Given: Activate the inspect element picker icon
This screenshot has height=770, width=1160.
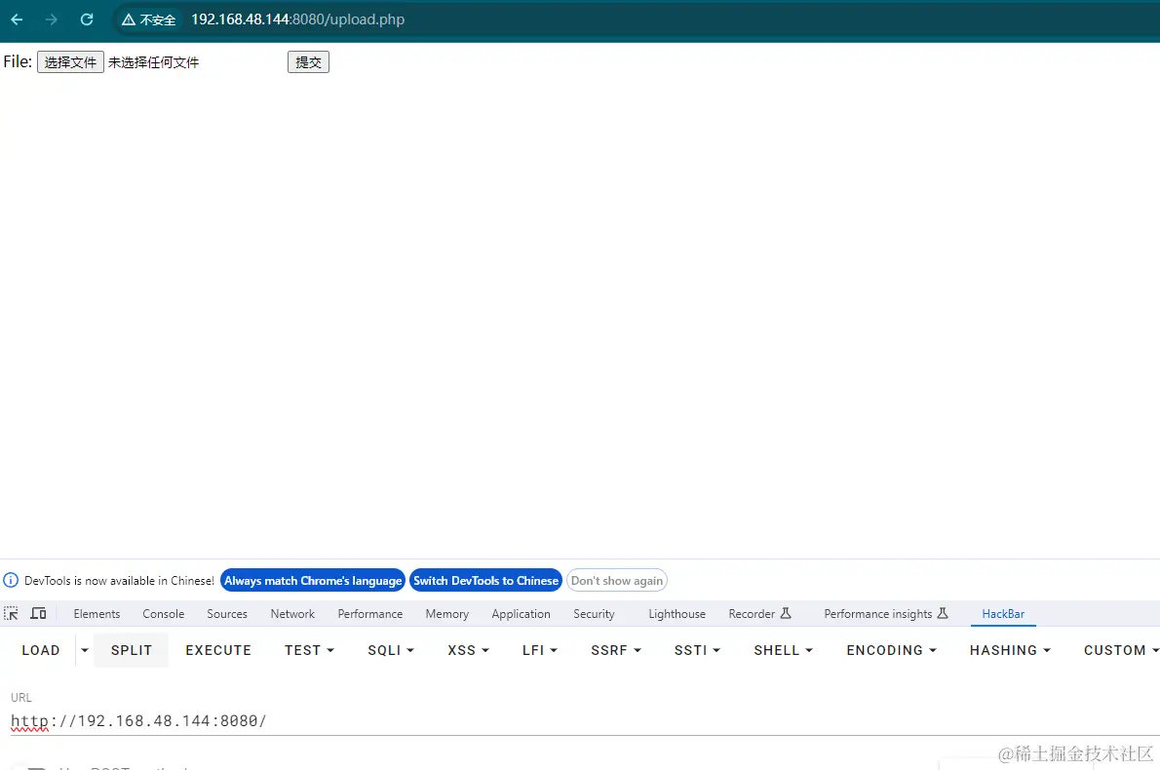Looking at the screenshot, I should tap(11, 613).
